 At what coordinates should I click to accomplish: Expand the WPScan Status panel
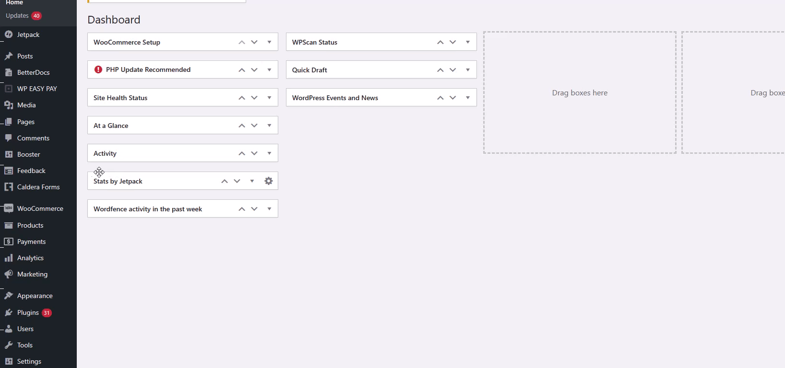tap(468, 42)
